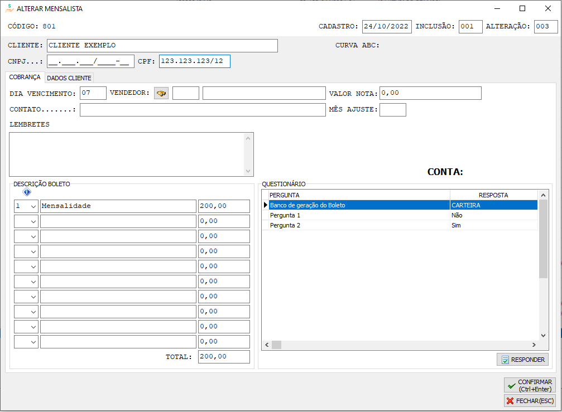Click the RESPOSTA column header
This screenshot has height=412, width=562.
[494, 195]
